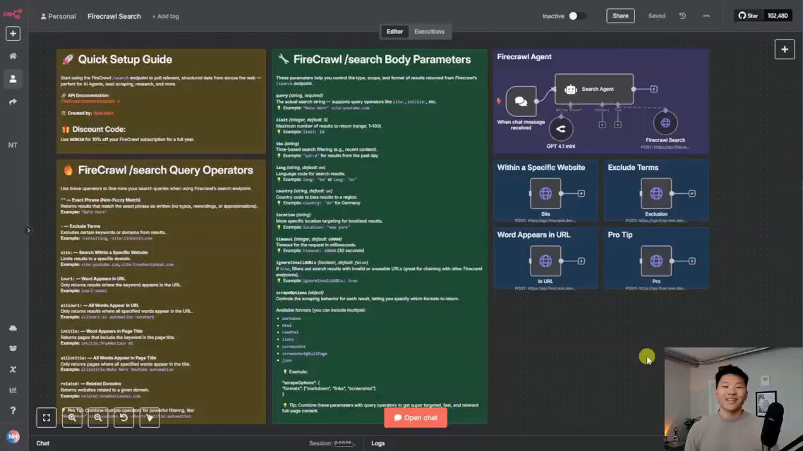803x451 pixels.
Task: Select the When chat message received node
Action: [521, 101]
